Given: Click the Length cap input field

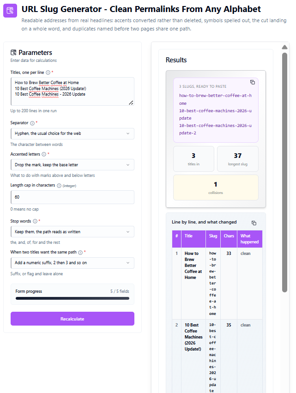Looking at the screenshot, I should click(x=72, y=197).
